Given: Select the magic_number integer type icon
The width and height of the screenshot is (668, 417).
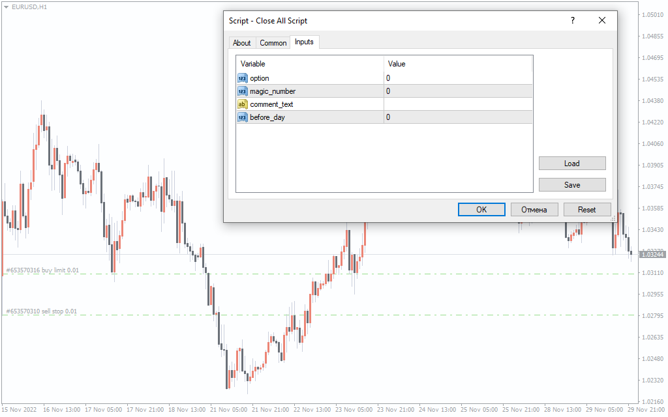Looking at the screenshot, I should tap(242, 91).
